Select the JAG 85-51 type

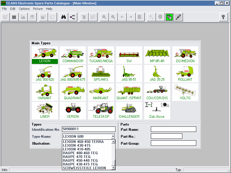point(129,73)
